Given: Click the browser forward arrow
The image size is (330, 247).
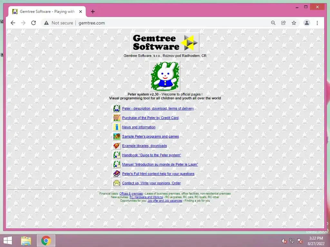Looking at the screenshot, I should [23, 23].
